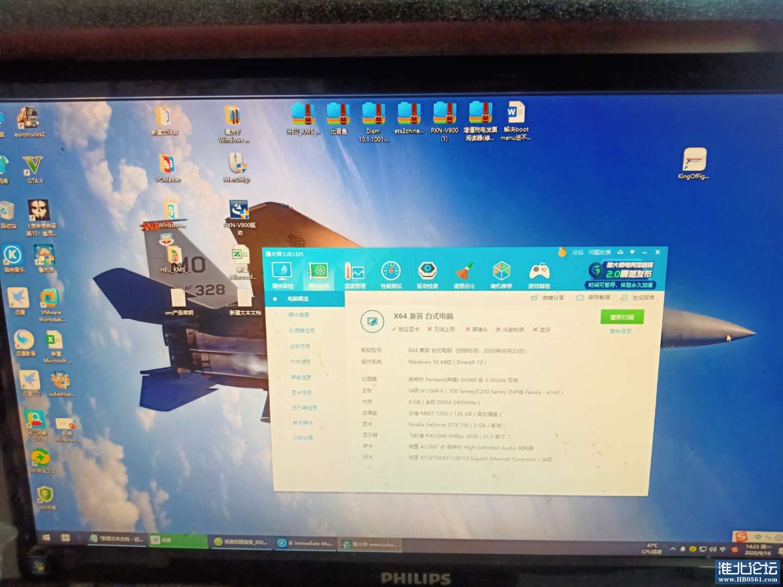The height and width of the screenshot is (587, 783).
Task: Open eurotrucks2 desktop shortcut
Action: [x=29, y=121]
